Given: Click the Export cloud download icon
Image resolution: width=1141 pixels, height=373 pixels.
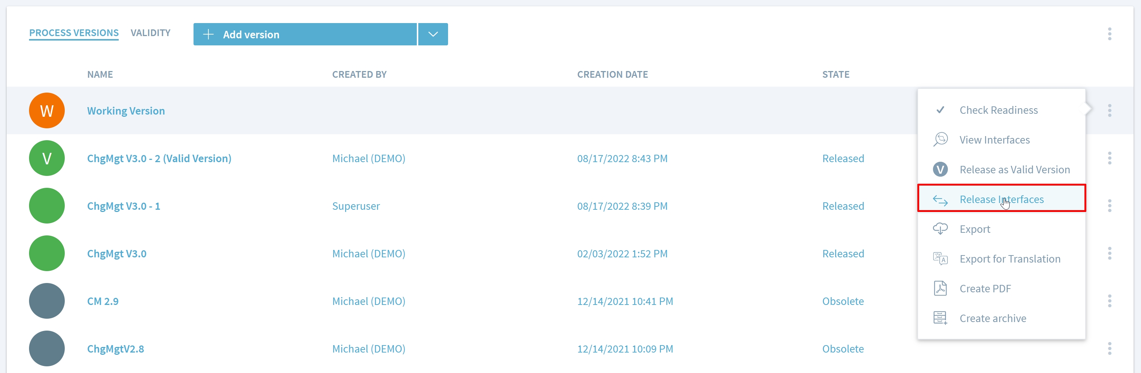Looking at the screenshot, I should [940, 229].
